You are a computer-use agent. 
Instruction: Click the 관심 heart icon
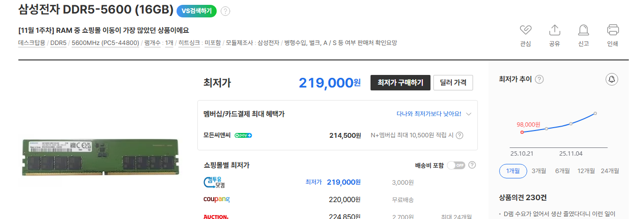pyautogui.click(x=525, y=30)
